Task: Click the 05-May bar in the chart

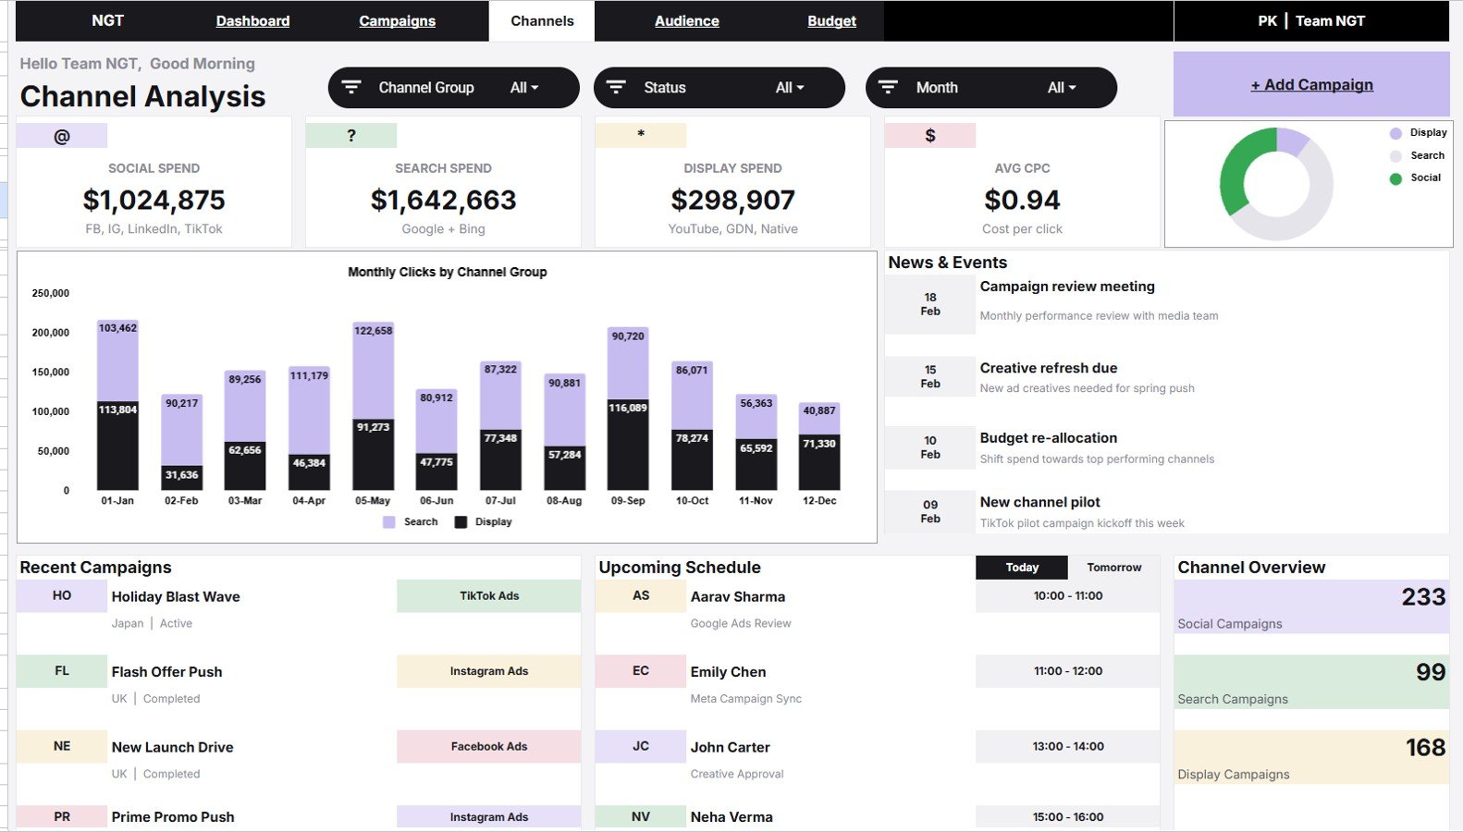Action: coord(373,406)
